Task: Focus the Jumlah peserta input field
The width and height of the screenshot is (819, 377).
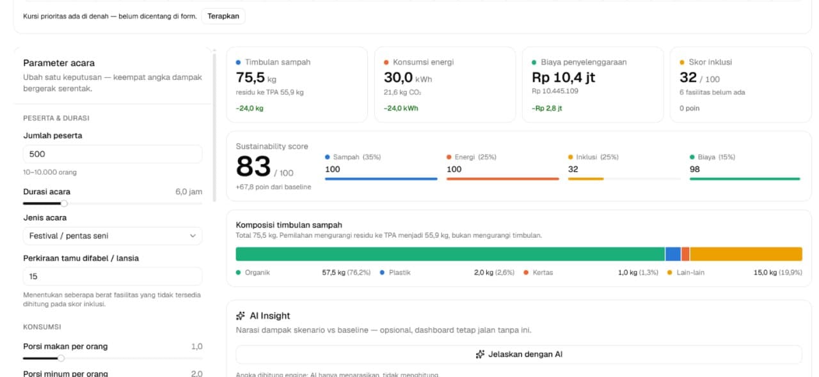Action: (113, 154)
